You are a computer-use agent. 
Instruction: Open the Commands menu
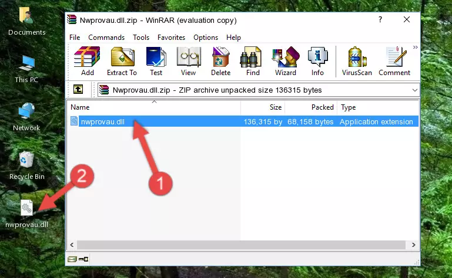click(x=106, y=38)
